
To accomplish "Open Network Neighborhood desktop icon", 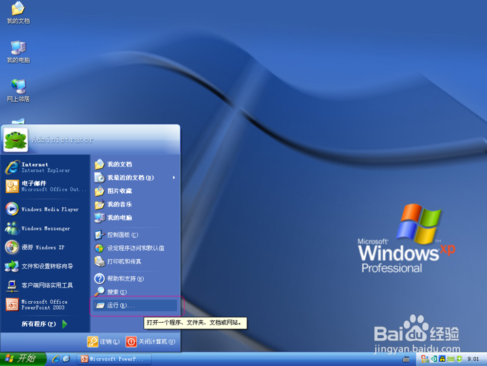I will 18,91.
